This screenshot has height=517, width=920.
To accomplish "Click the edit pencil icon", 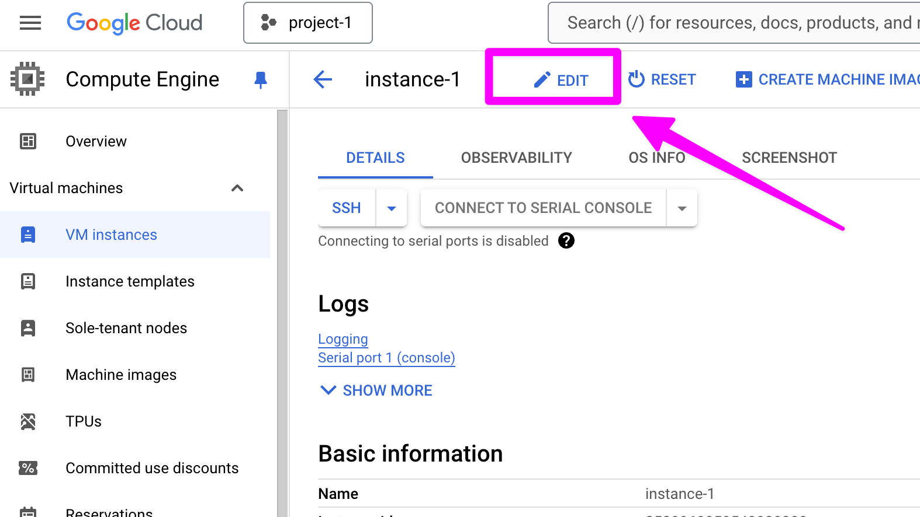I will (542, 80).
